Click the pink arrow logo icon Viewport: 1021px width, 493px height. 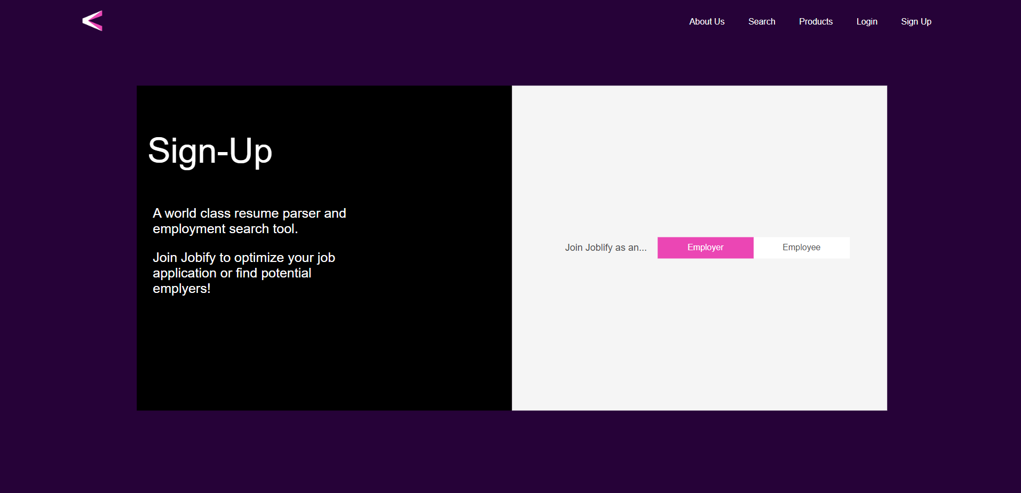tap(92, 21)
